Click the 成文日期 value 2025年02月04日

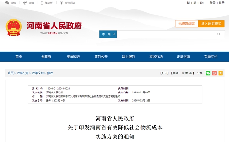(x=141, y=92)
